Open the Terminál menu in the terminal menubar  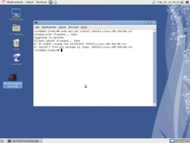[x=73, y=27]
